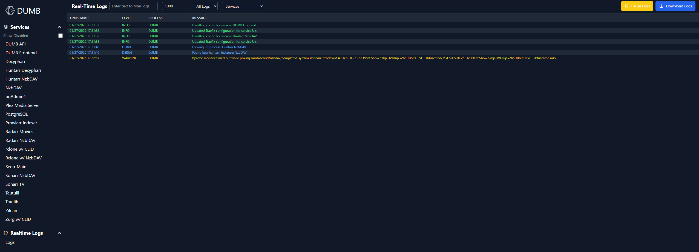Collapse the Realtime Logs section
The image size is (699, 252).
coord(59,233)
